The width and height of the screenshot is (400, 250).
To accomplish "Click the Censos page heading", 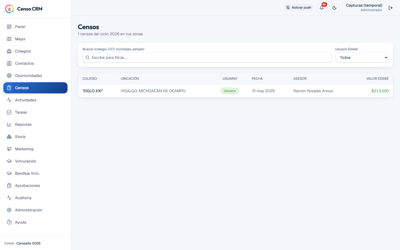I will pos(88,27).
